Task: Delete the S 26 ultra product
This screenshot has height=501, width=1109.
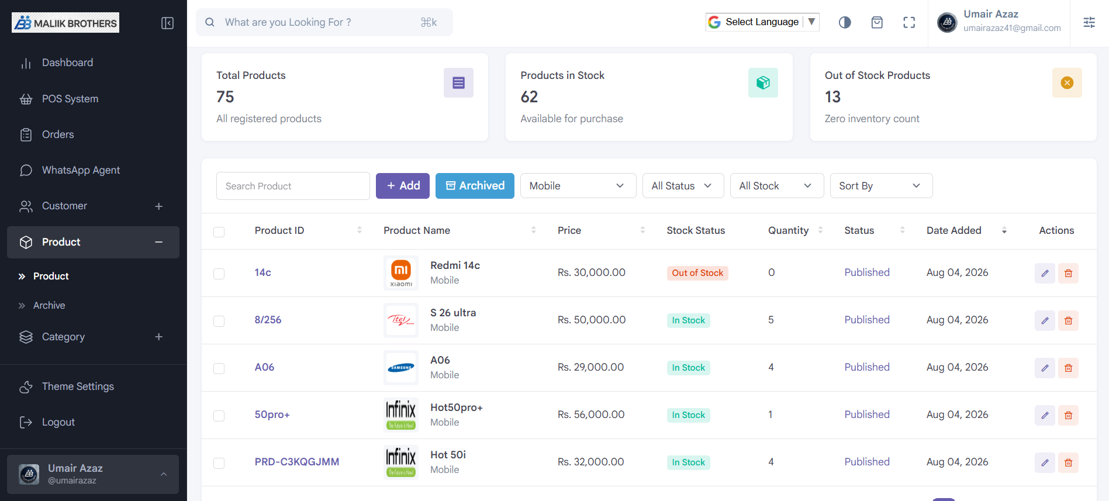Action: click(1068, 320)
